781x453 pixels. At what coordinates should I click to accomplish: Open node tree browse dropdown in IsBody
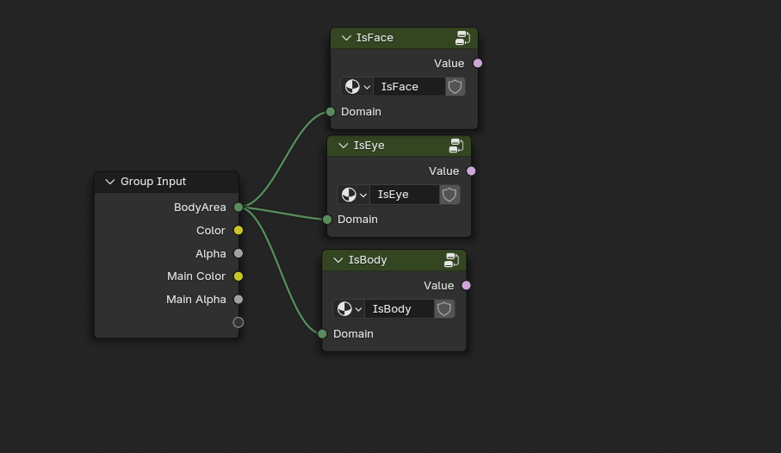(x=349, y=309)
